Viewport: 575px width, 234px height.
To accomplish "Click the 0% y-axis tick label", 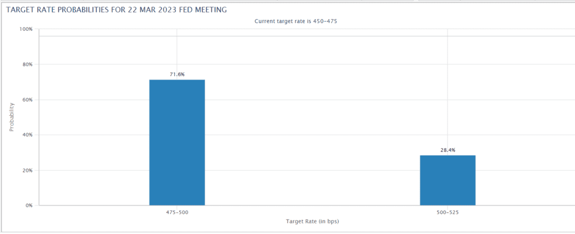I will coord(29,205).
